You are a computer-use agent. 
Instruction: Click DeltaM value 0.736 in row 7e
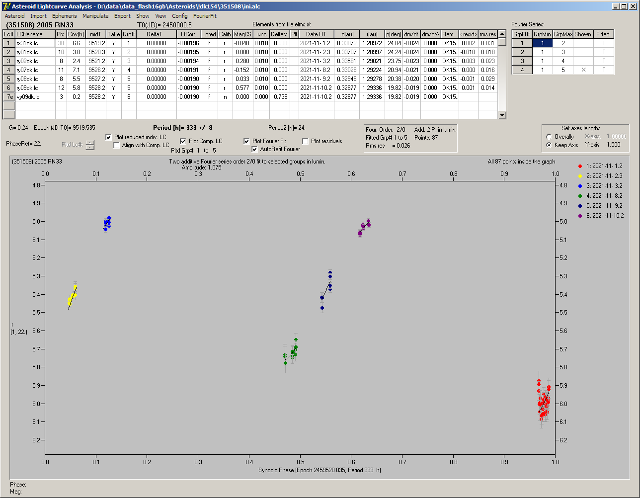pos(280,97)
